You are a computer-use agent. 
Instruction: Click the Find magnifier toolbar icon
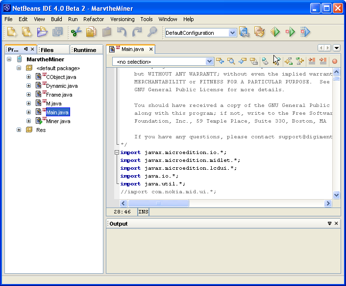[152, 32]
